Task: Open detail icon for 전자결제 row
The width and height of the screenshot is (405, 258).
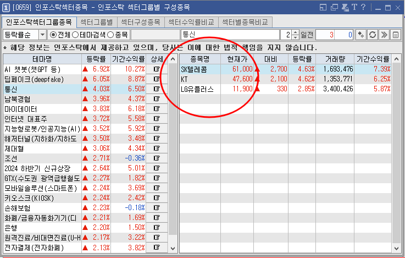Action: coord(157,248)
